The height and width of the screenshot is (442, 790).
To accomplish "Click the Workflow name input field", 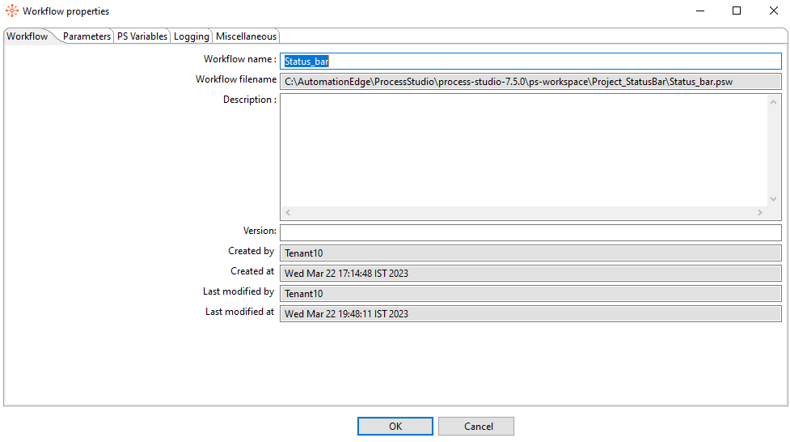I will (x=530, y=62).
